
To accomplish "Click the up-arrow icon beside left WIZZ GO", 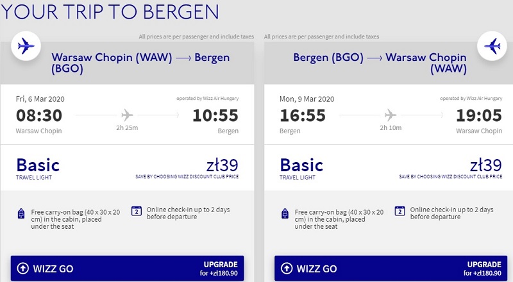I will point(23,269).
